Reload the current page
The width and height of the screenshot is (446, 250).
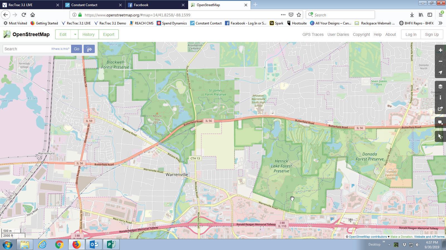[x=24, y=15]
